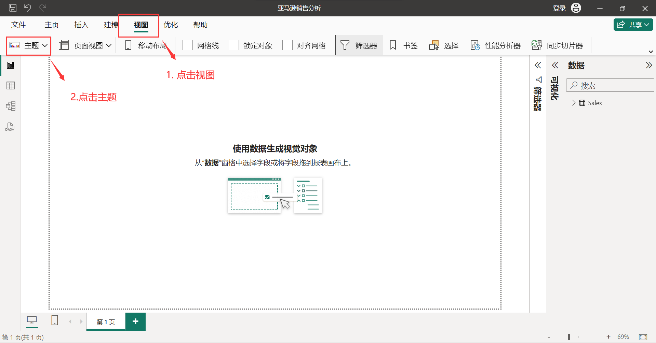The height and width of the screenshot is (343, 656).
Task: Select the Sales table in data pane
Action: pos(595,103)
